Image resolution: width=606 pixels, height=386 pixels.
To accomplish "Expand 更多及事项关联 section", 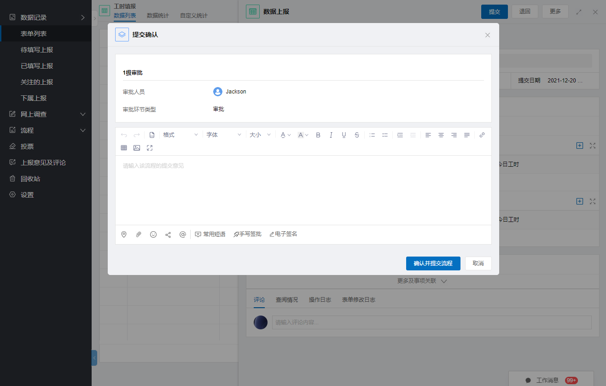I will click(422, 281).
